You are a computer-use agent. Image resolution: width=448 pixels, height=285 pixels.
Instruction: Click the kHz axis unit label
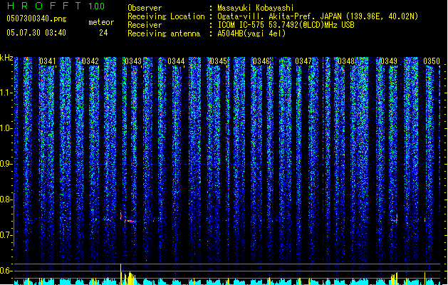[6, 58]
